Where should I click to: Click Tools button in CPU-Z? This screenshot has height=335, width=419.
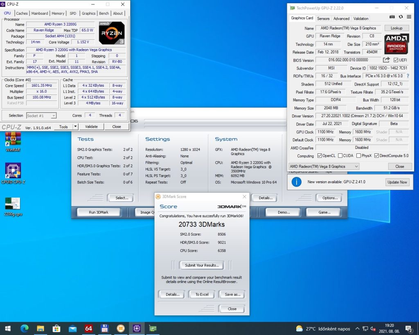click(63, 127)
